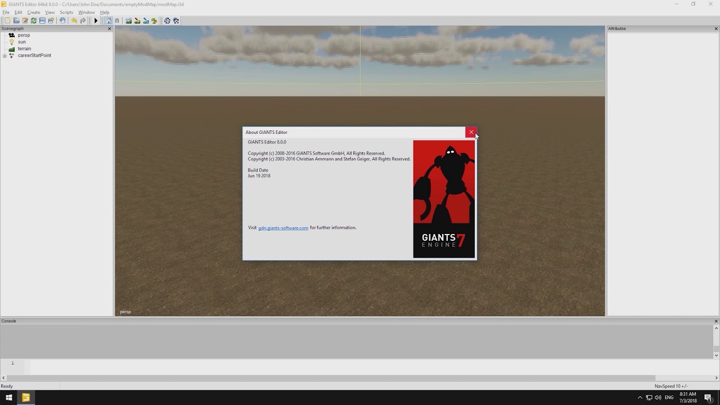Open the ENG language indicator
Screen dimensions: 720x405
[669, 398]
